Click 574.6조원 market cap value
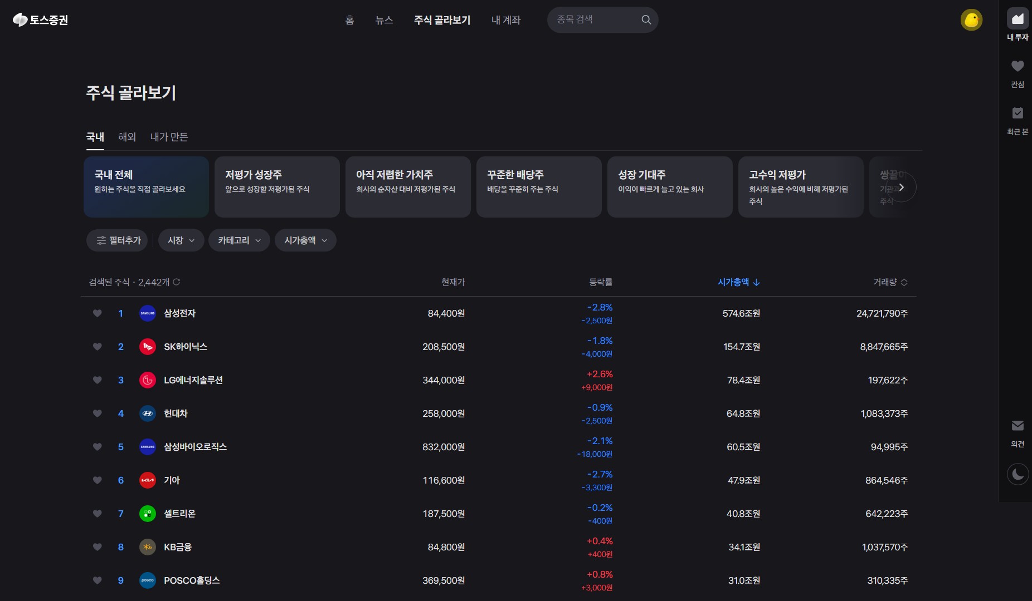This screenshot has height=601, width=1032. pyautogui.click(x=741, y=313)
